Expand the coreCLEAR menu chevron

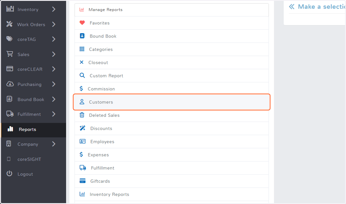(54, 69)
